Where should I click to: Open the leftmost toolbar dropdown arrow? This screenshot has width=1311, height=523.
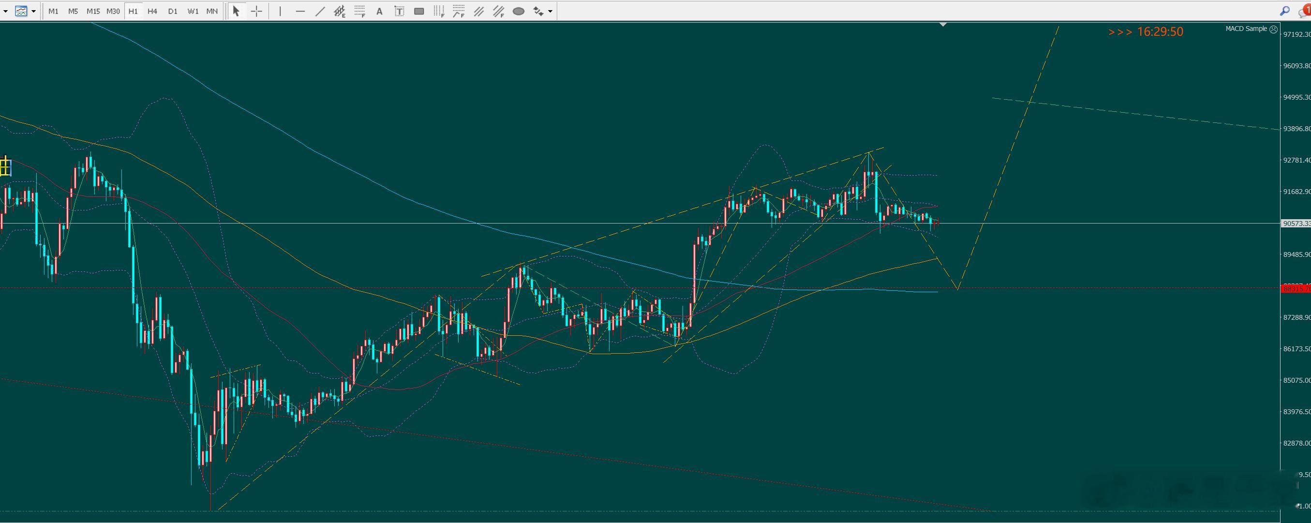coord(5,11)
